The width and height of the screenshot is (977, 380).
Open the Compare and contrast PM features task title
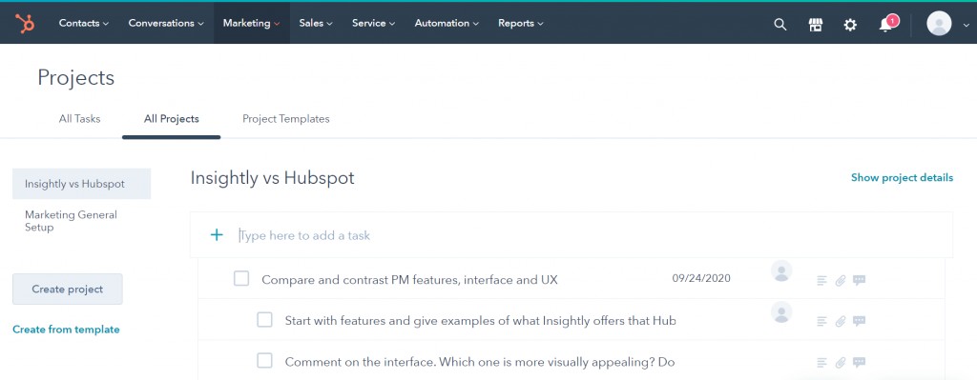click(409, 280)
